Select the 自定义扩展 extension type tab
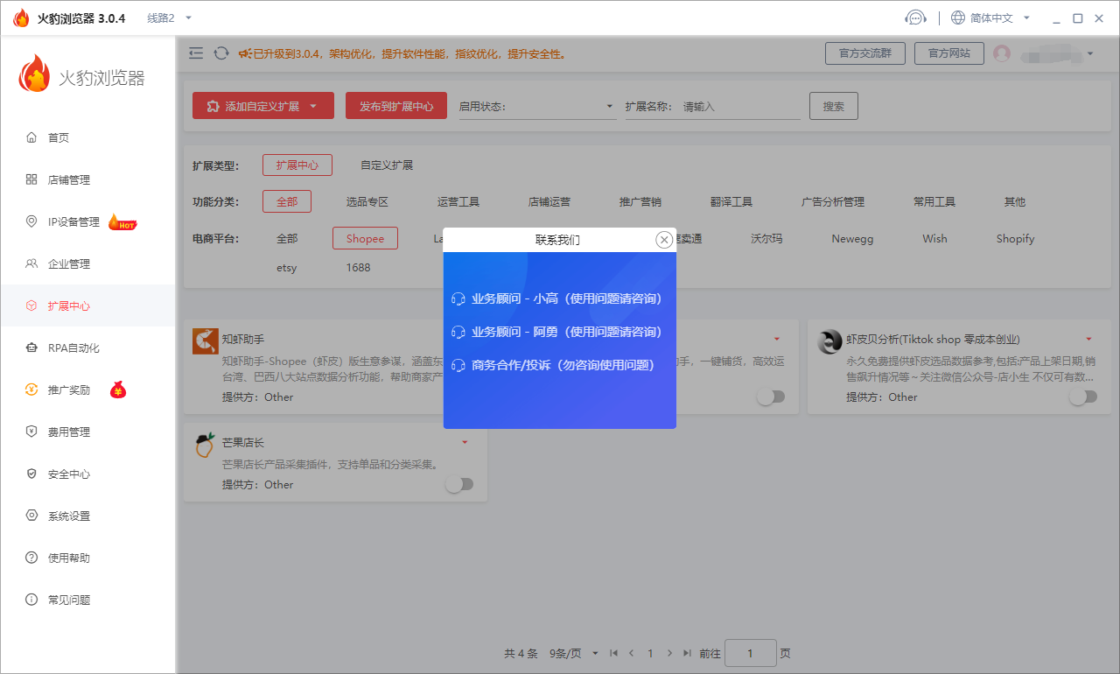 click(x=387, y=165)
